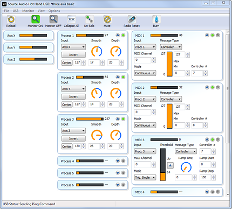The height and width of the screenshot is (209, 232).
Task: Collapse Process 3 with blue triangle icon
Action: [x=118, y=119]
